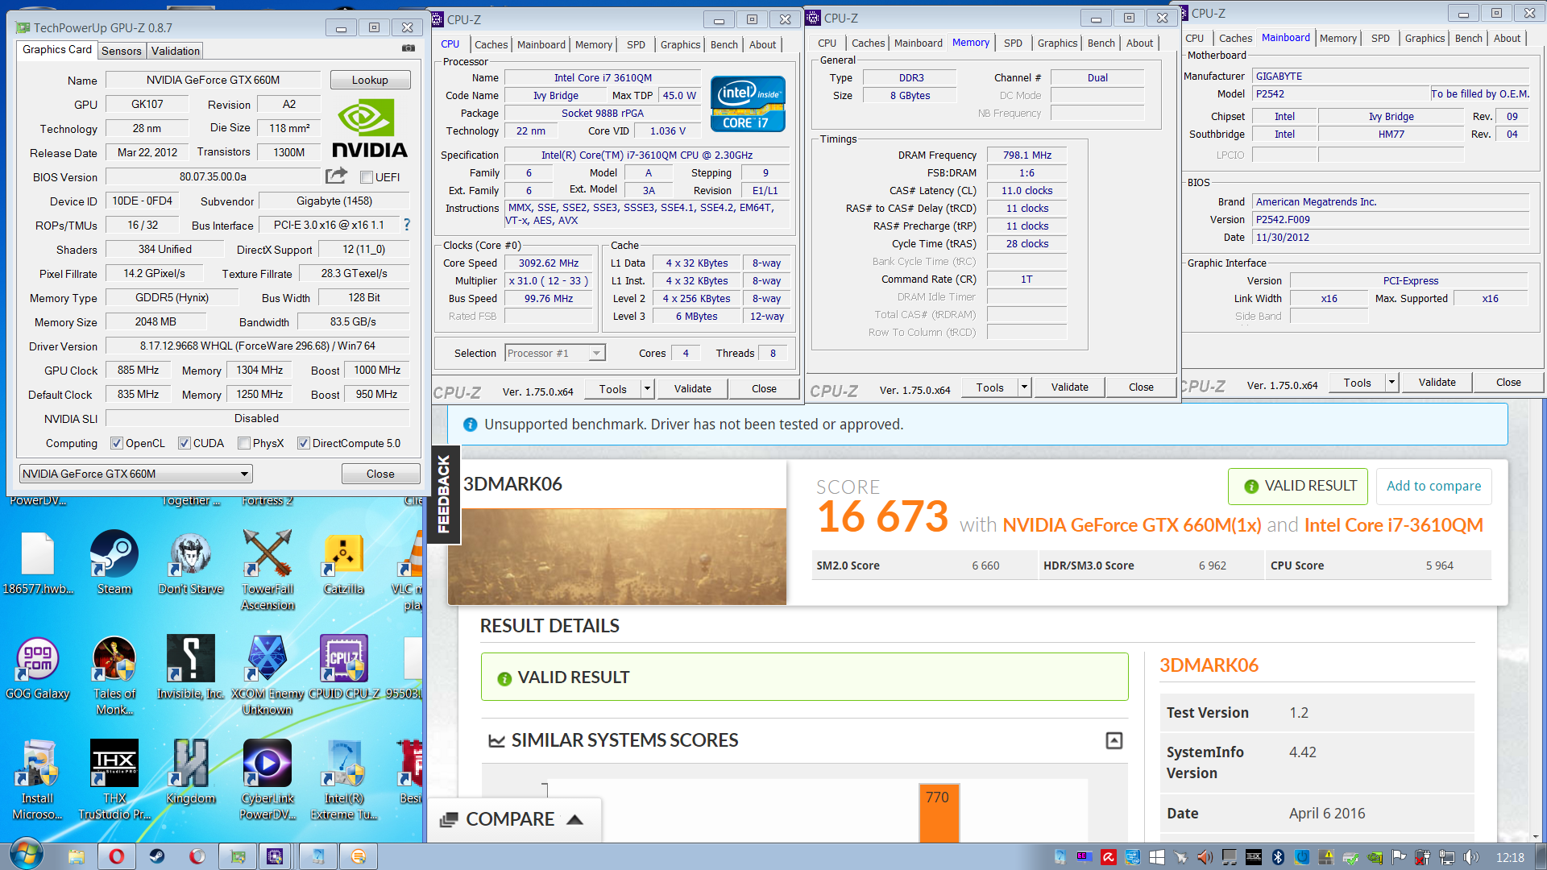The image size is (1547, 870).
Task: Click the 3DMark06 result thumbnail image
Action: tap(617, 557)
